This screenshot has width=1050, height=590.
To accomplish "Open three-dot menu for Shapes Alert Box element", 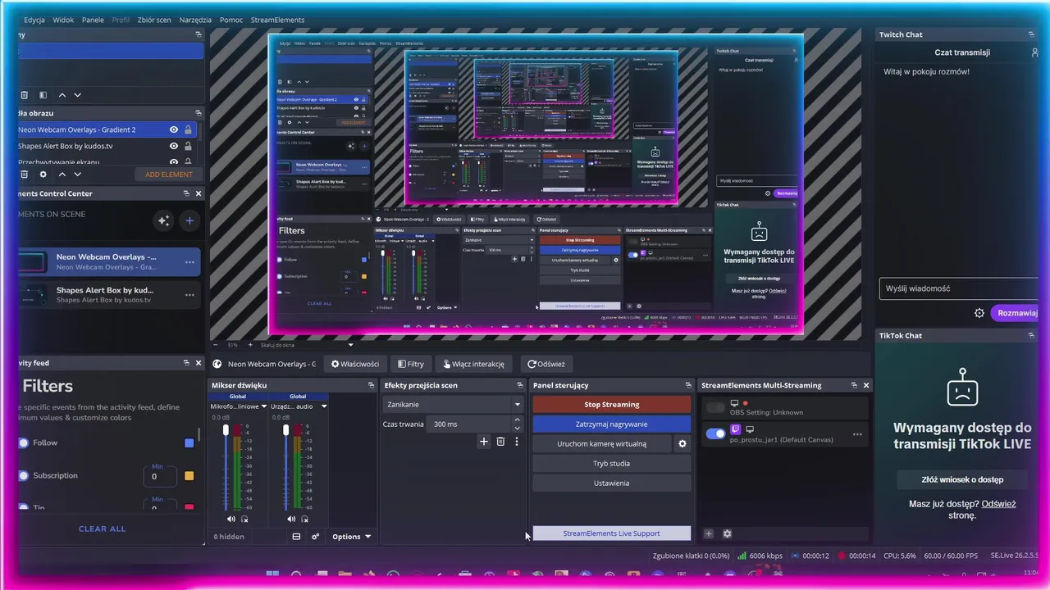I will pos(189,295).
